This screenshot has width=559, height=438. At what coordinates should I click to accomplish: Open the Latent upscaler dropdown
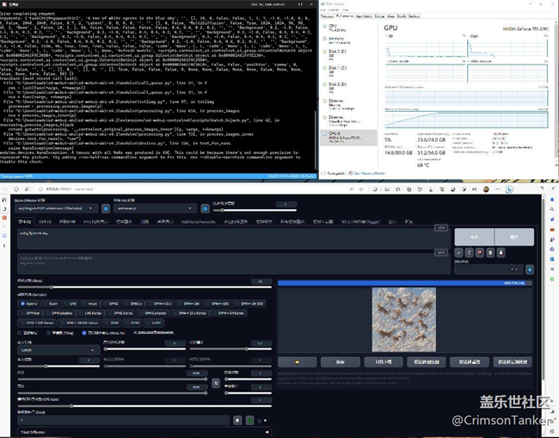click(x=56, y=350)
